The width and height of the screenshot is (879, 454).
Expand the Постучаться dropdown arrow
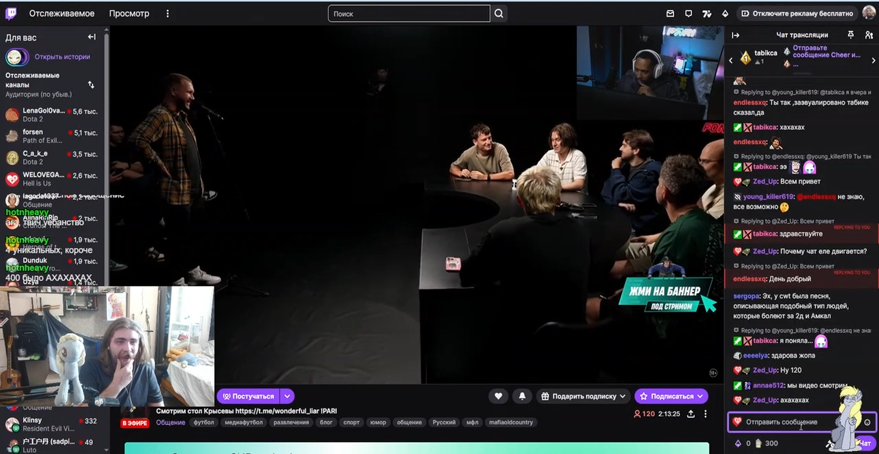(287, 396)
